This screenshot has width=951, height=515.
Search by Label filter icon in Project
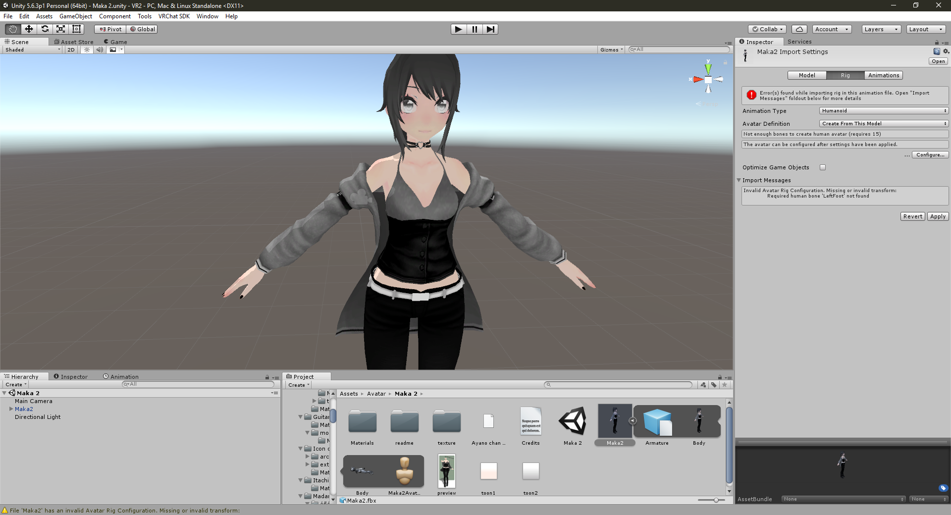(714, 385)
